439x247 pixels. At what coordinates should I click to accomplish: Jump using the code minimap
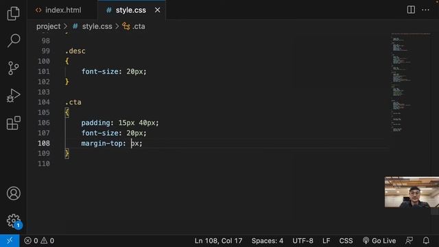click(x=410, y=82)
